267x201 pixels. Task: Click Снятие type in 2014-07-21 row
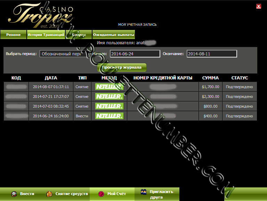[x=82, y=96]
